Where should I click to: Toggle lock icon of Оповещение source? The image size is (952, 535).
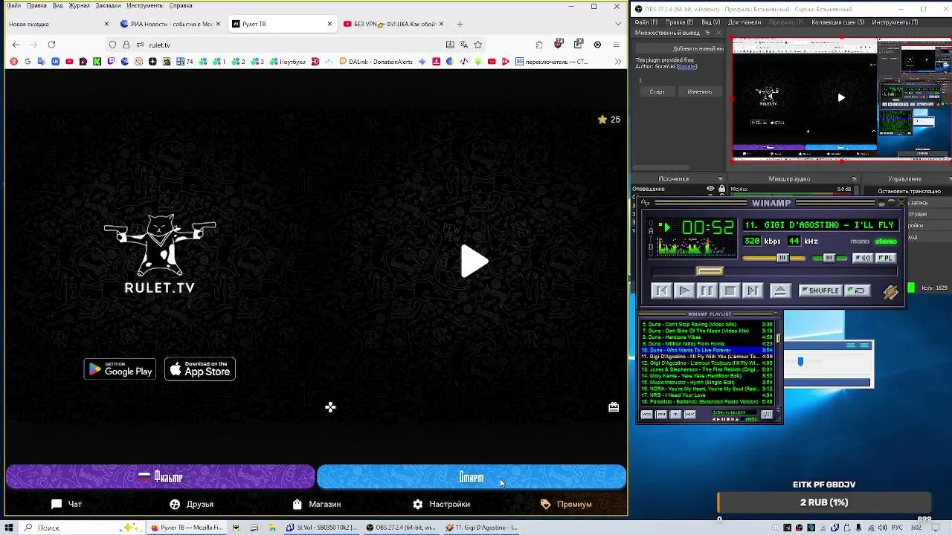721,189
